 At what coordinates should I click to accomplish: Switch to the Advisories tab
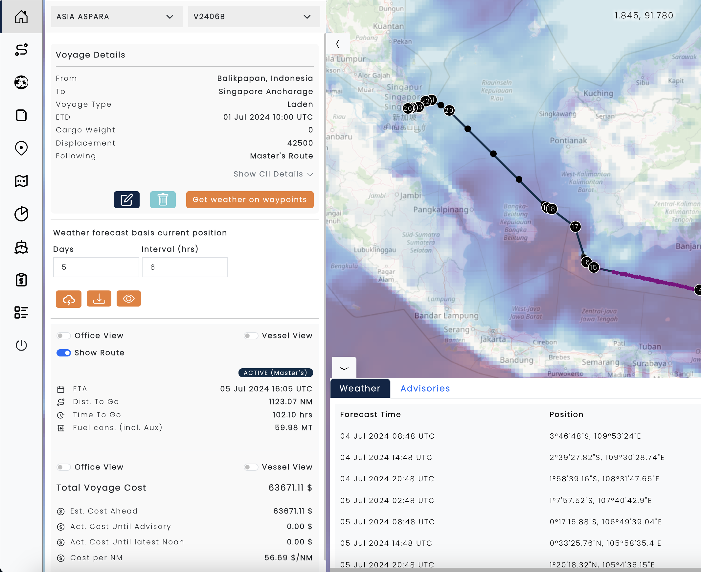425,388
